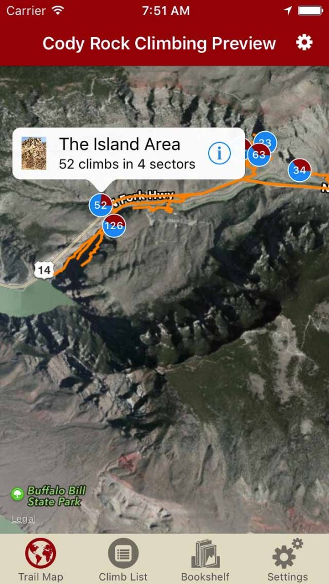The image size is (329, 584).
Task: Tap the location arrow in status bar
Action: click(287, 11)
